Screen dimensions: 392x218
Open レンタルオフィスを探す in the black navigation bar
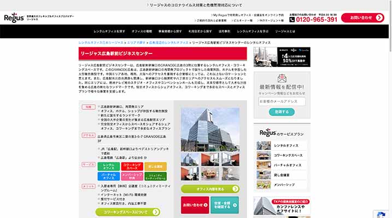click(x=109, y=32)
